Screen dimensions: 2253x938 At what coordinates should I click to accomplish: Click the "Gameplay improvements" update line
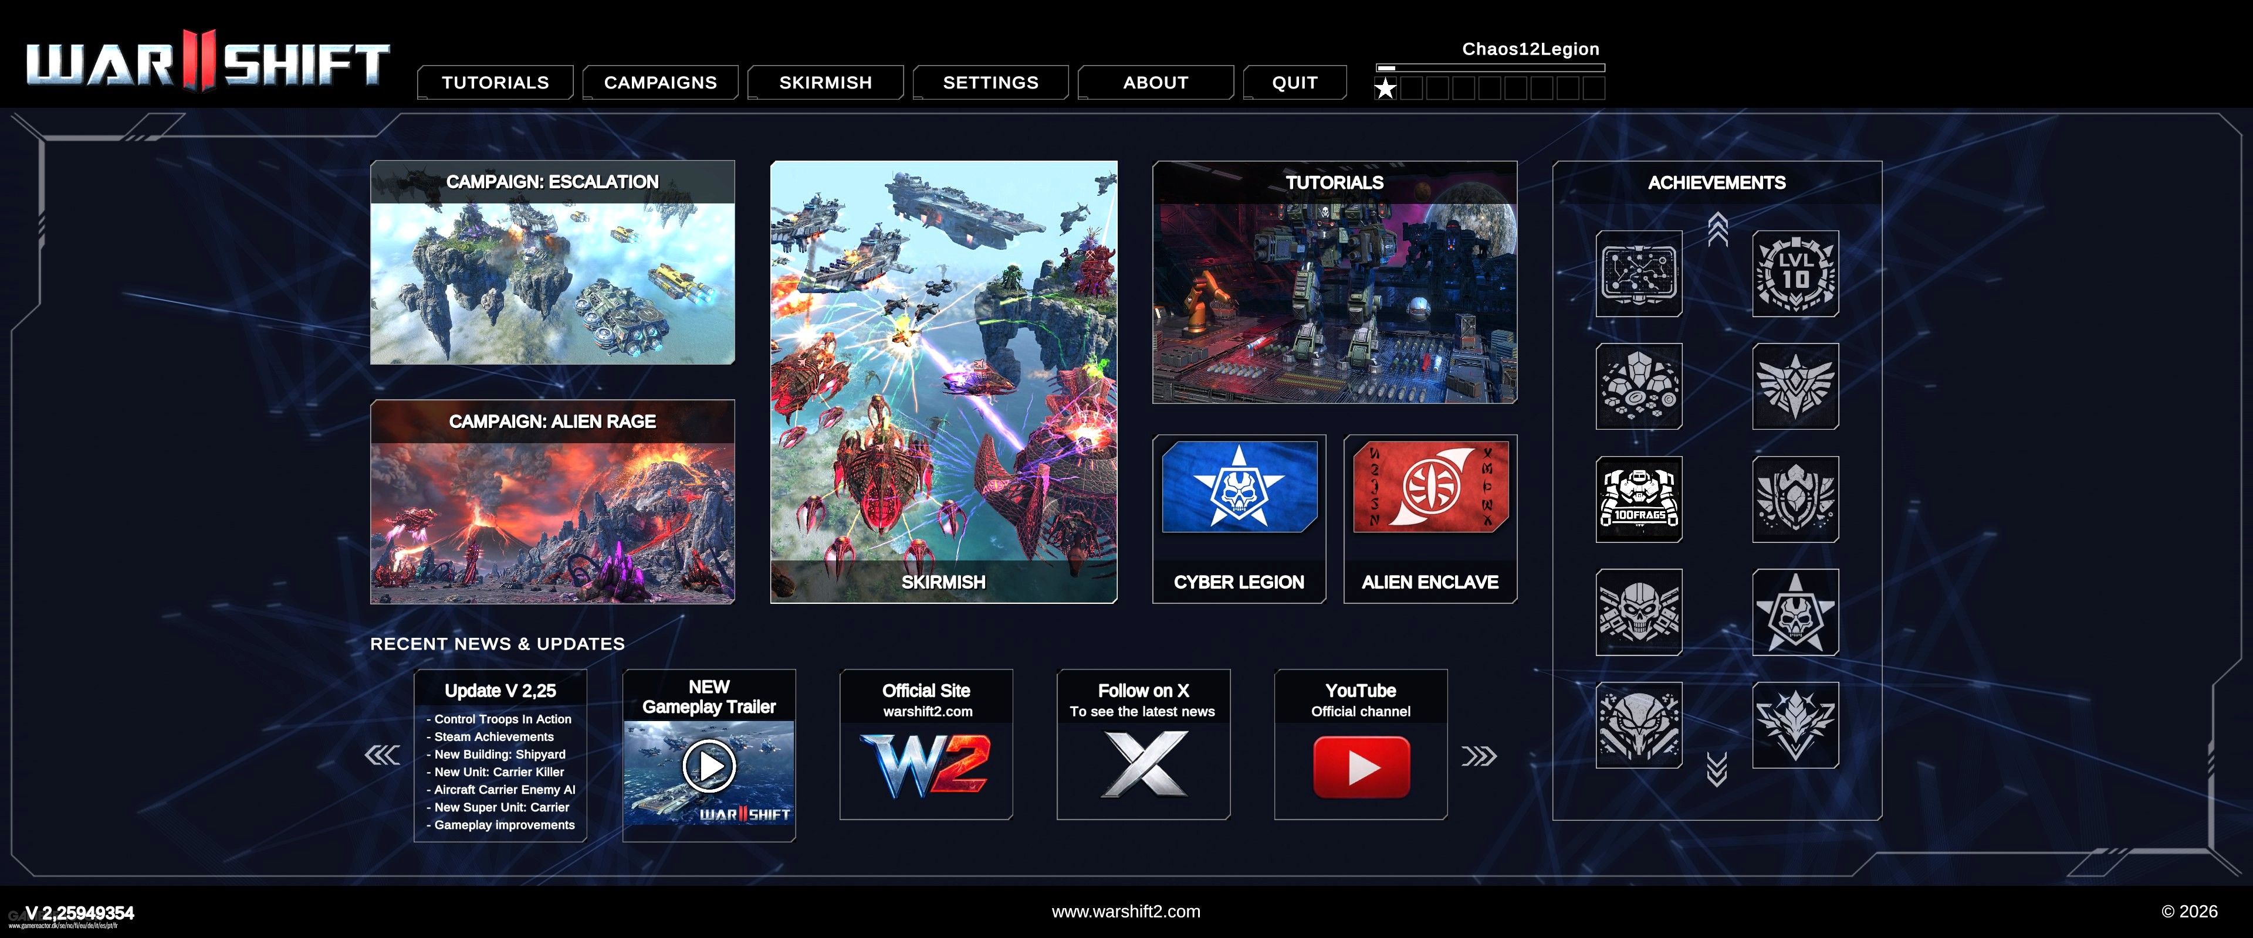click(500, 824)
